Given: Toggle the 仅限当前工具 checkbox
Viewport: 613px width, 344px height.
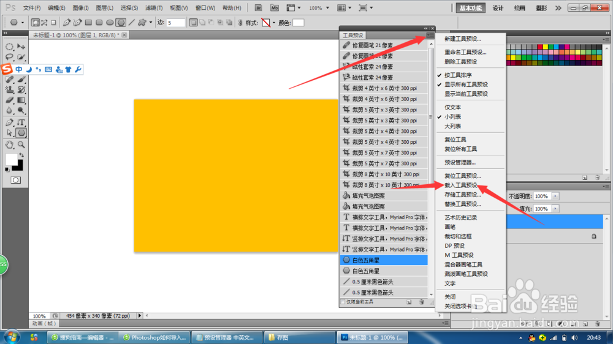Looking at the screenshot, I should [343, 302].
